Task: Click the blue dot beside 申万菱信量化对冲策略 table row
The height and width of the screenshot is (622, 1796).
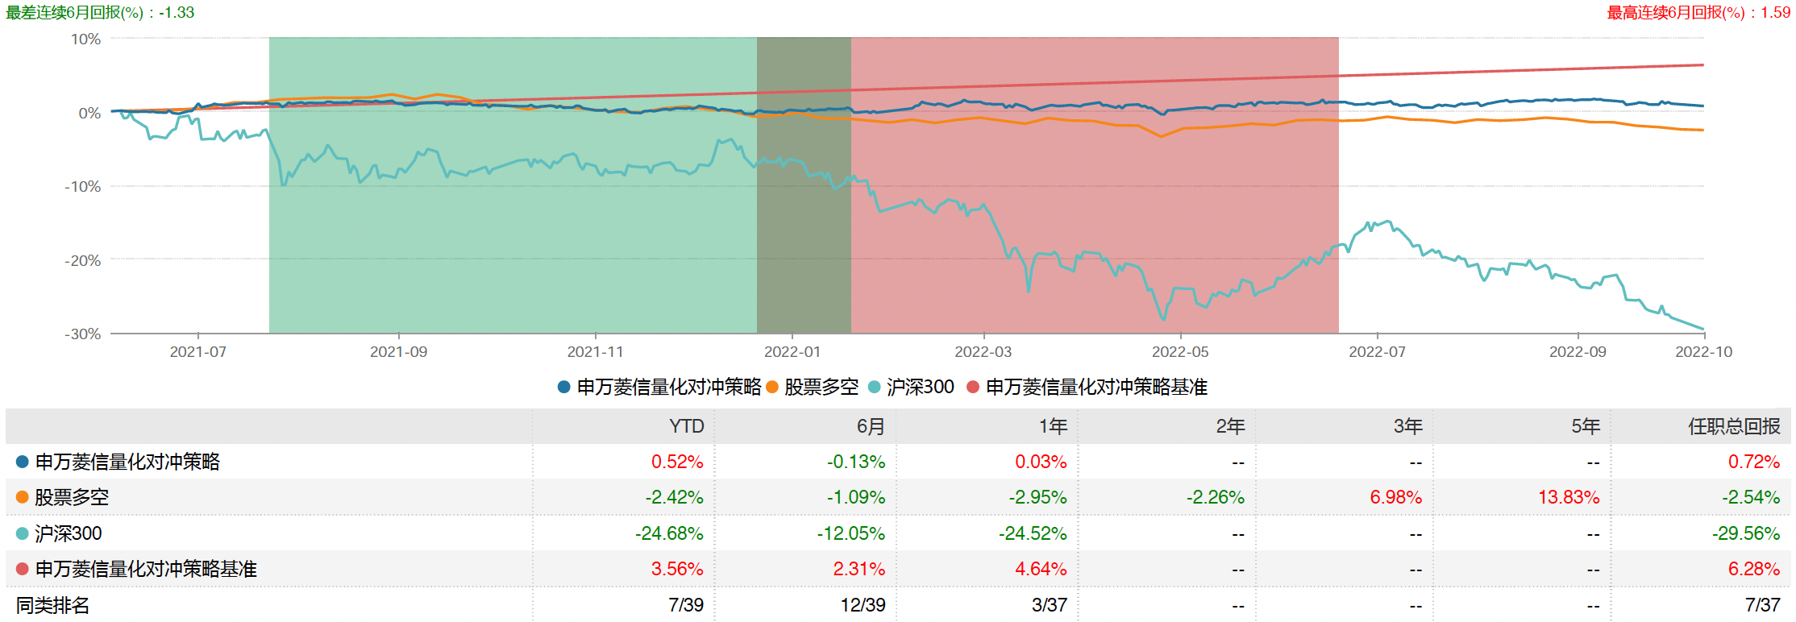Action: tap(23, 462)
